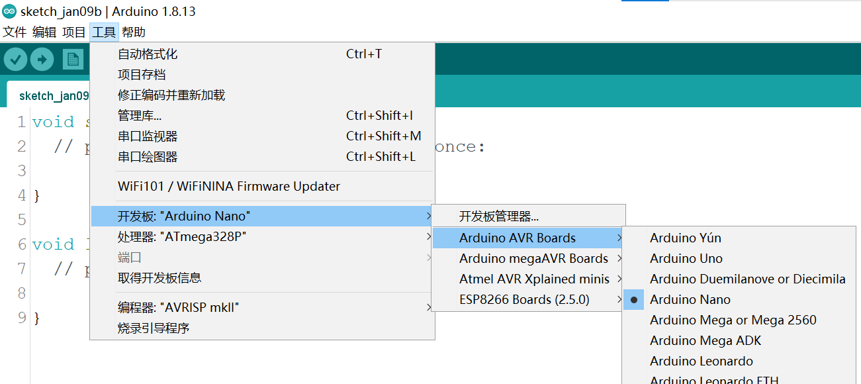Select the Atmel AVR Xplained minis entry

(x=533, y=279)
